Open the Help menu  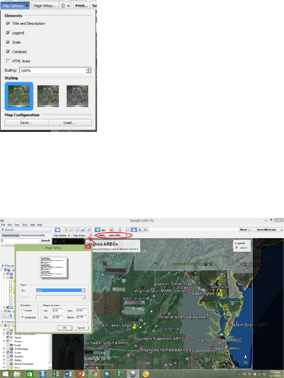pos(40,225)
